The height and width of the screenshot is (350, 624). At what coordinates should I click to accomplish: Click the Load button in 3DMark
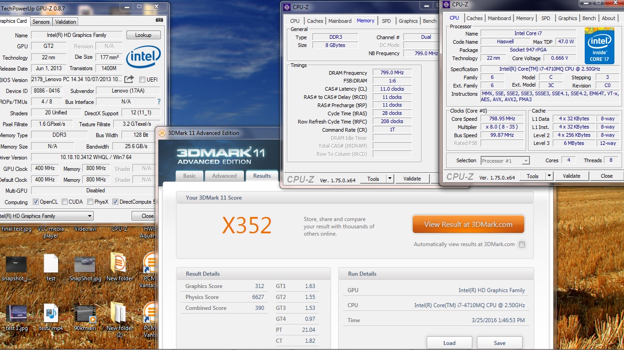pos(449,343)
